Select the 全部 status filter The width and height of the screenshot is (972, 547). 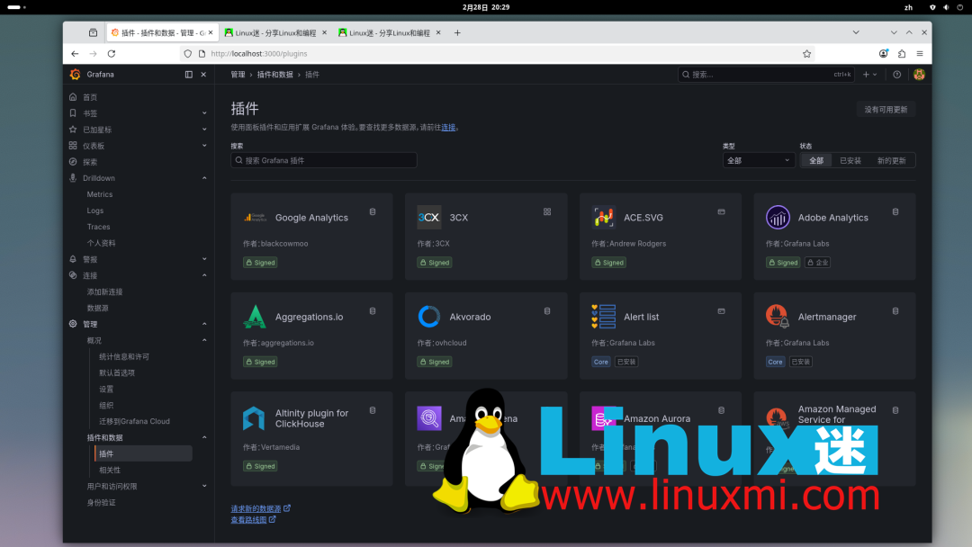point(815,159)
